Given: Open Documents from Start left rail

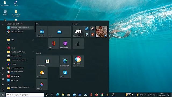Looking at the screenshot, I should 3,74.
